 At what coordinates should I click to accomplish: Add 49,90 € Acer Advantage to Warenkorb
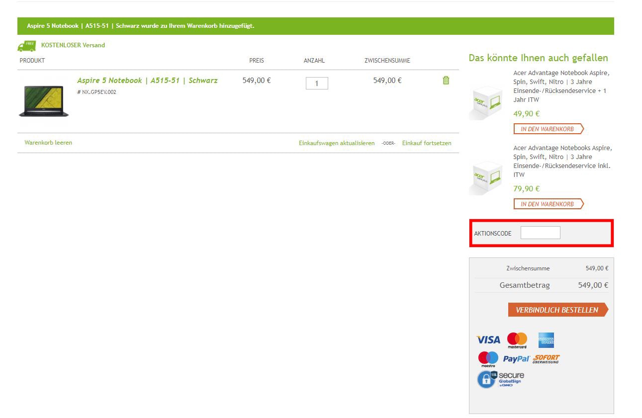click(x=549, y=129)
